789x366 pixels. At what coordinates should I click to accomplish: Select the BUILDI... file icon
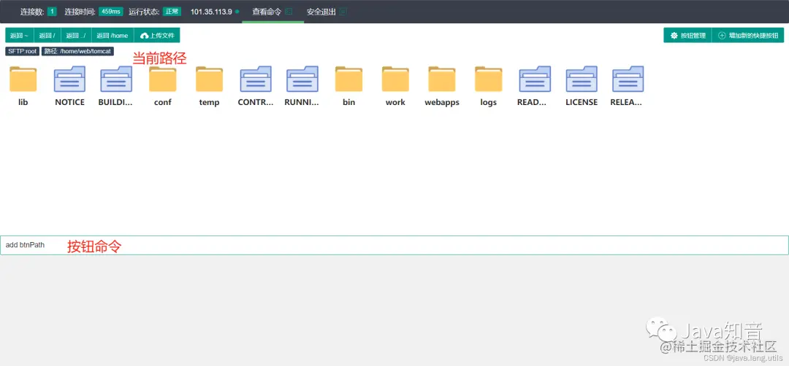click(116, 79)
